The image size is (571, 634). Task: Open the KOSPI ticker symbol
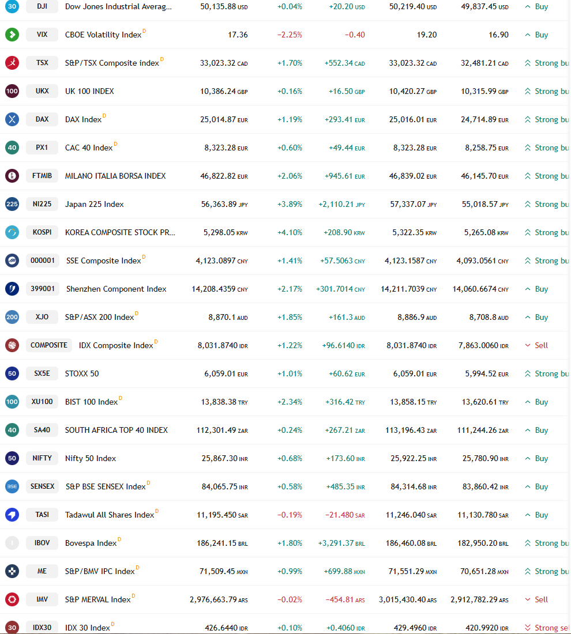pyautogui.click(x=42, y=232)
